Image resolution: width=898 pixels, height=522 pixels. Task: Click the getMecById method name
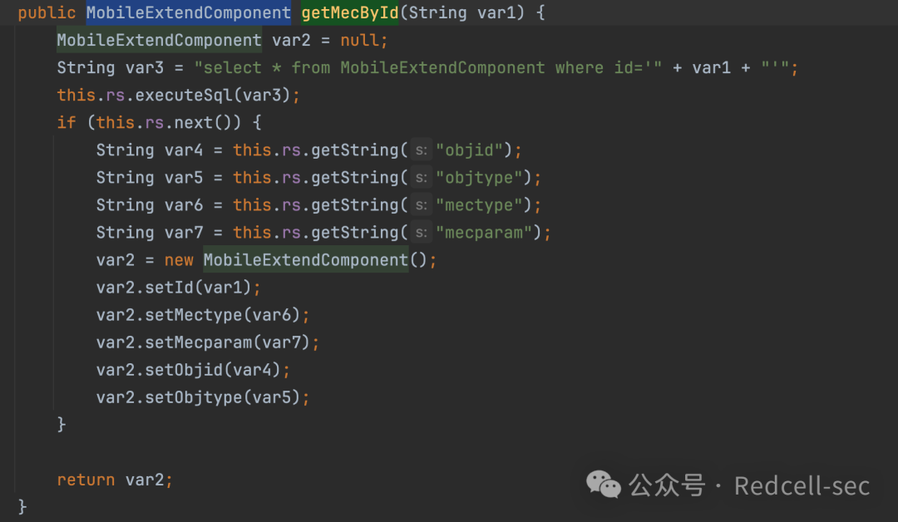coord(349,12)
